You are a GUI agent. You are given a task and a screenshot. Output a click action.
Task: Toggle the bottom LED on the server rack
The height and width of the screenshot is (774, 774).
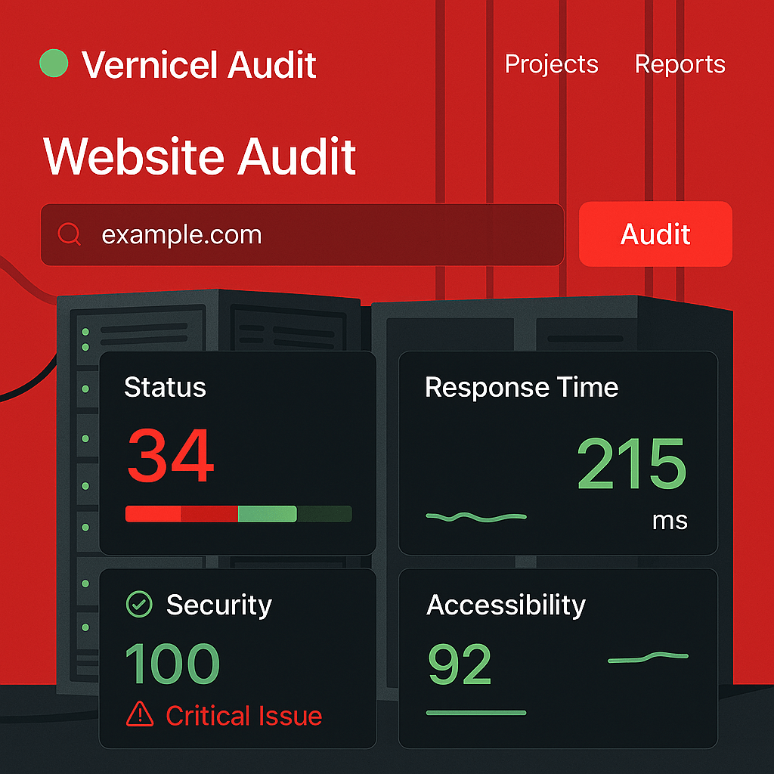click(85, 627)
